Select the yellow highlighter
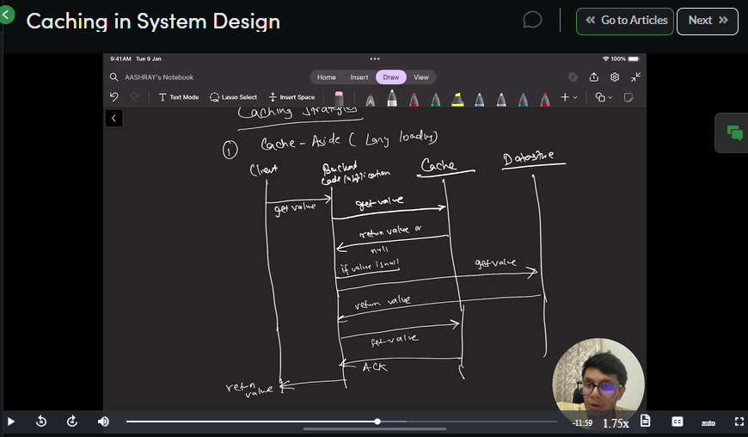The image size is (748, 437). 457,99
